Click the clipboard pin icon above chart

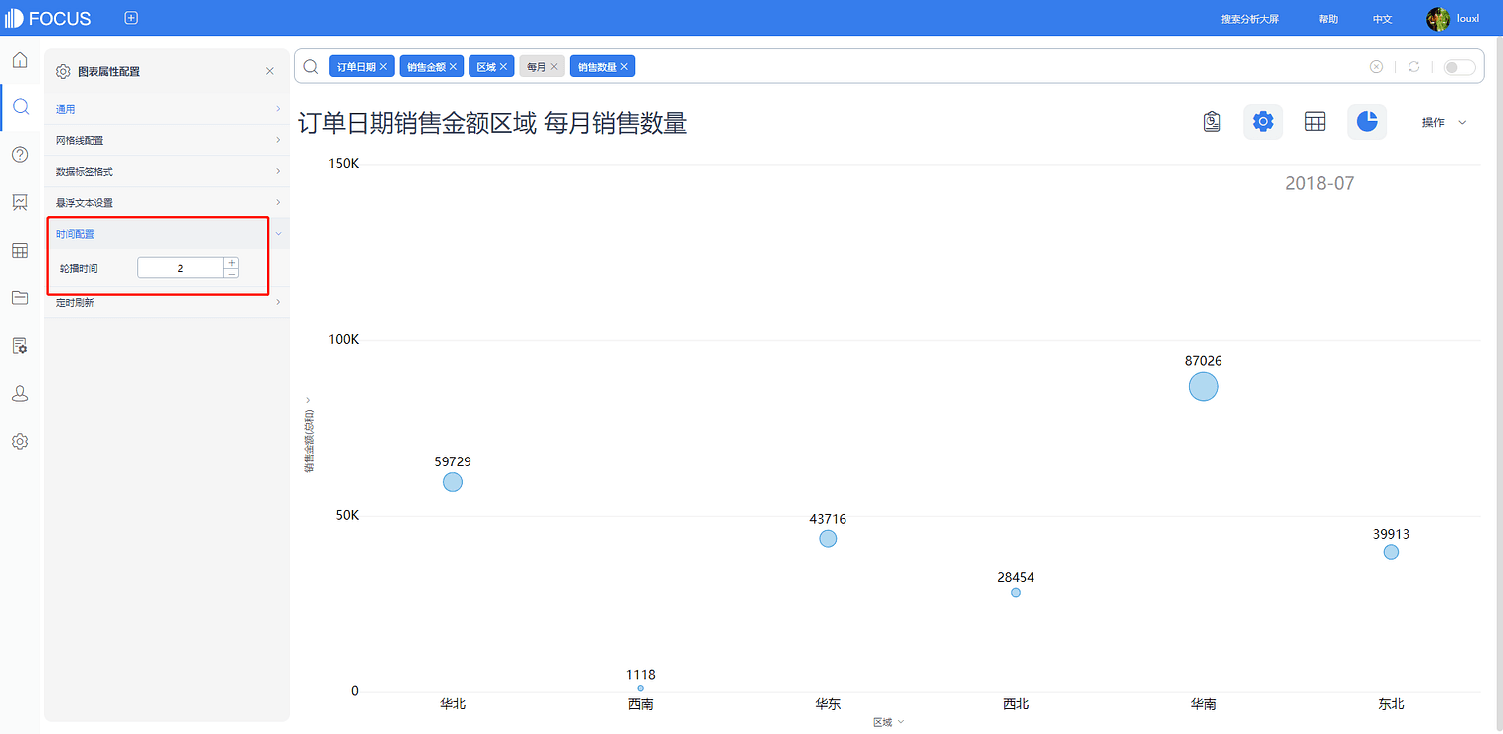[x=1211, y=122]
